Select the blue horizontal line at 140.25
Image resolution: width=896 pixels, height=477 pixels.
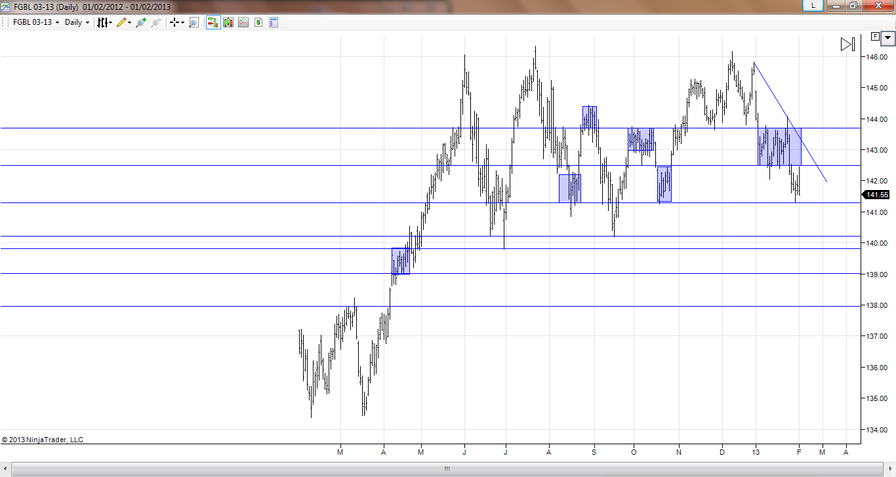click(430, 236)
